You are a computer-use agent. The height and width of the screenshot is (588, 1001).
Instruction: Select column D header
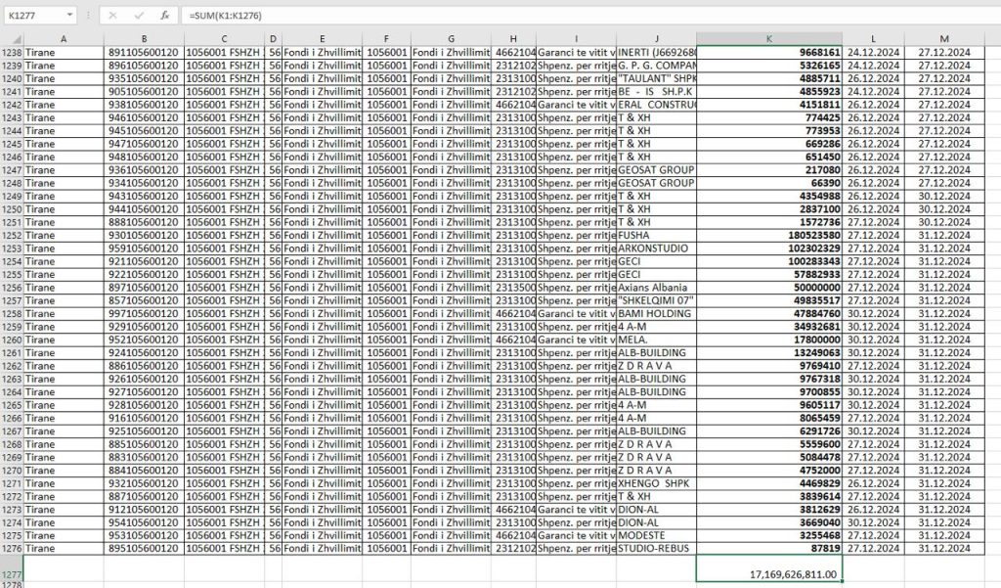273,39
